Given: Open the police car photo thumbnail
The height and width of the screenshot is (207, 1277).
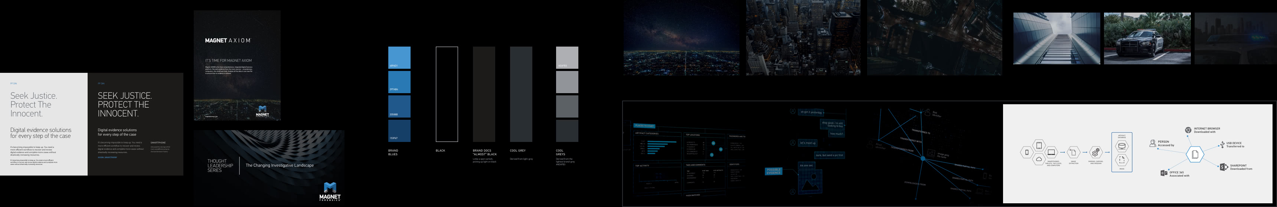Looking at the screenshot, I should pos(1147,38).
